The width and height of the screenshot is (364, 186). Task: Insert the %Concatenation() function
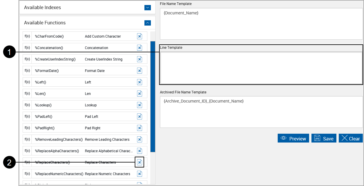click(140, 47)
